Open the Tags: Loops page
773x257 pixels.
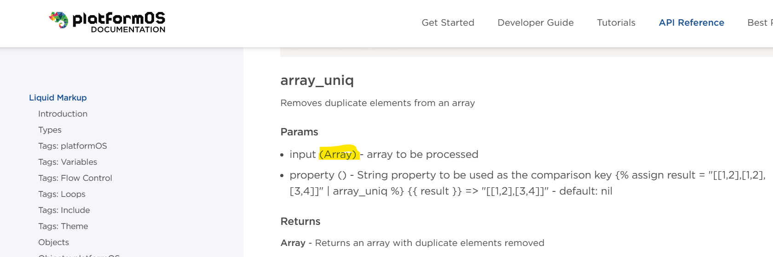pos(62,194)
